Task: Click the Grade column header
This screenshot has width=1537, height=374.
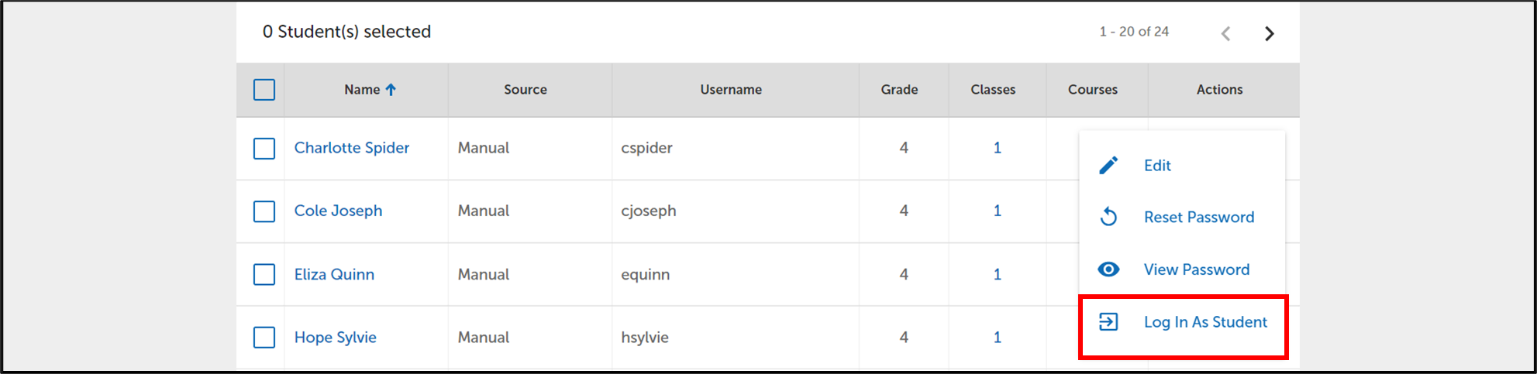Action: point(899,90)
